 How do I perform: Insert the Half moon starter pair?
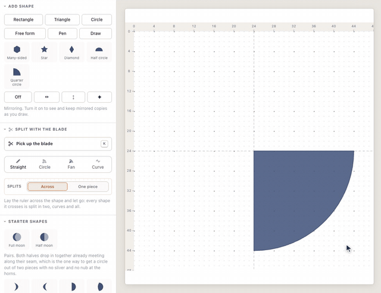click(x=44, y=240)
